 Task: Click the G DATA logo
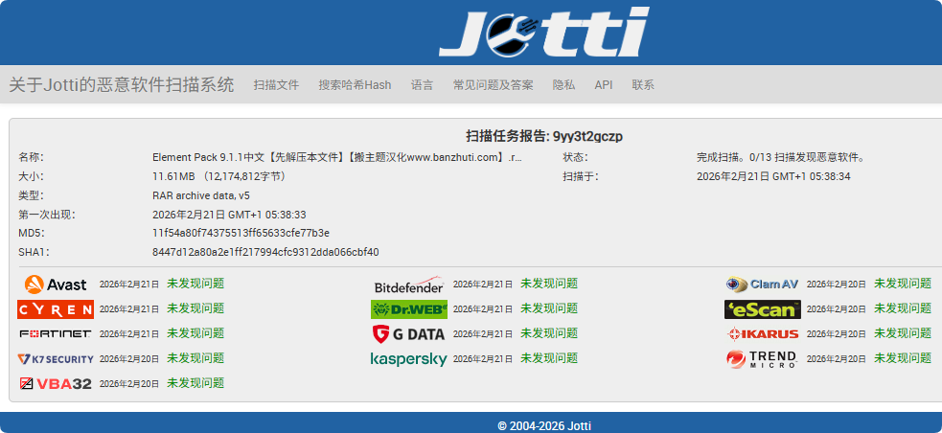coord(409,334)
